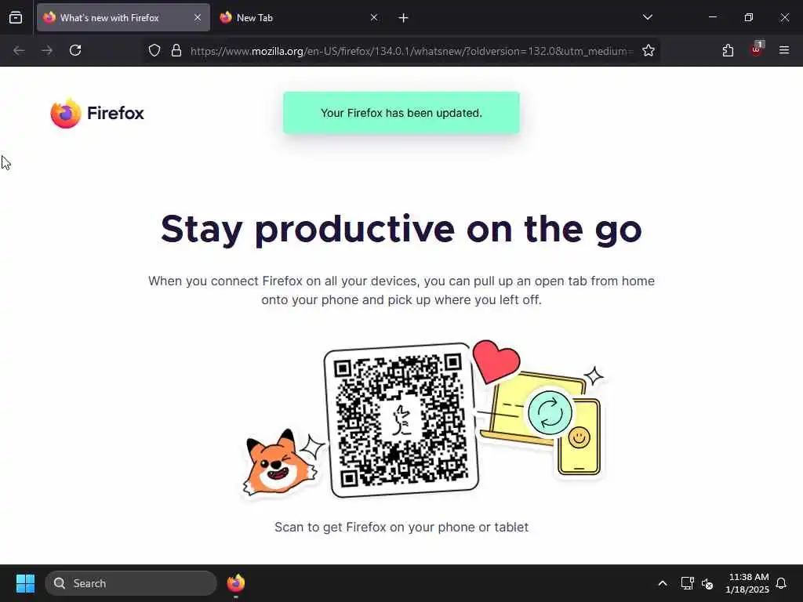Open a new tab with plus button
Image resolution: width=803 pixels, height=602 pixels.
(404, 18)
